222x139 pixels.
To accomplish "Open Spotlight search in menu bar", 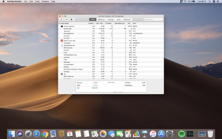I will click(x=210, y=1).
